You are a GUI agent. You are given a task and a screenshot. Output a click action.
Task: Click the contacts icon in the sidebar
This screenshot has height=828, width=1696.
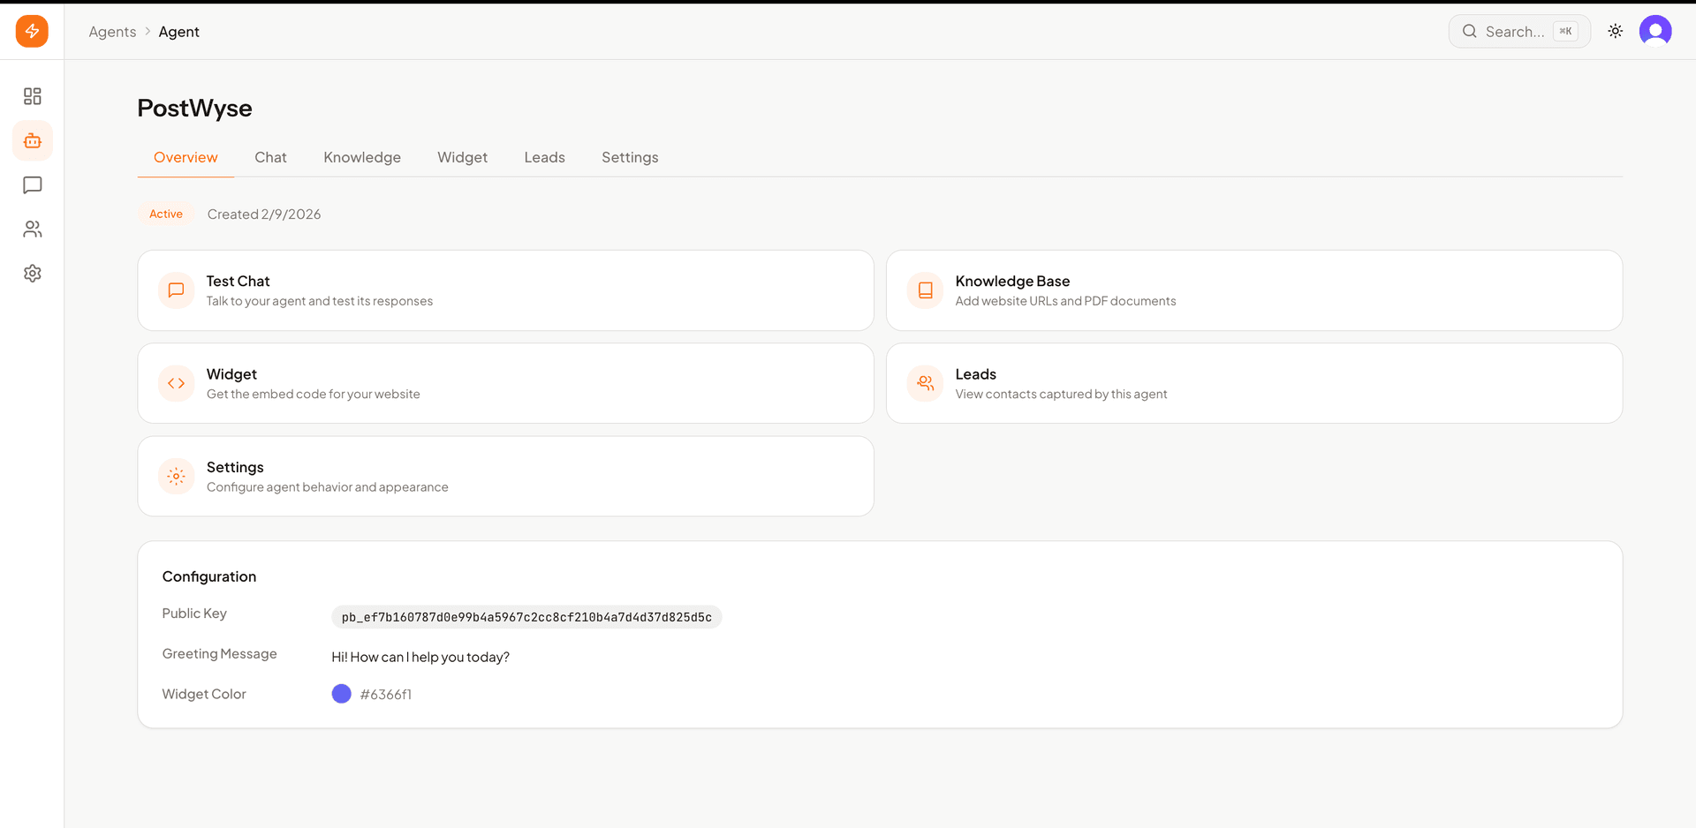coord(32,229)
